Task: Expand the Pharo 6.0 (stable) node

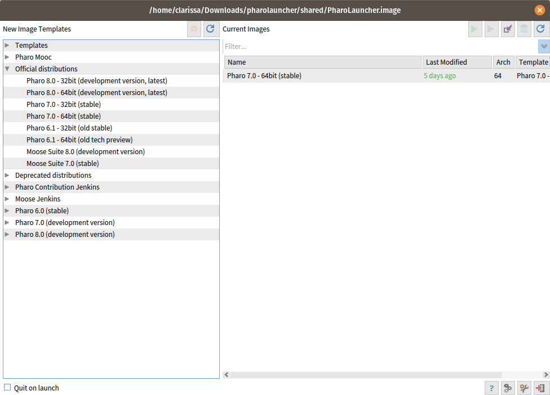Action: 7,211
